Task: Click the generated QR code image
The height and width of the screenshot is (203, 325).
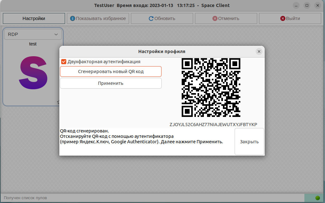Action: click(x=211, y=87)
